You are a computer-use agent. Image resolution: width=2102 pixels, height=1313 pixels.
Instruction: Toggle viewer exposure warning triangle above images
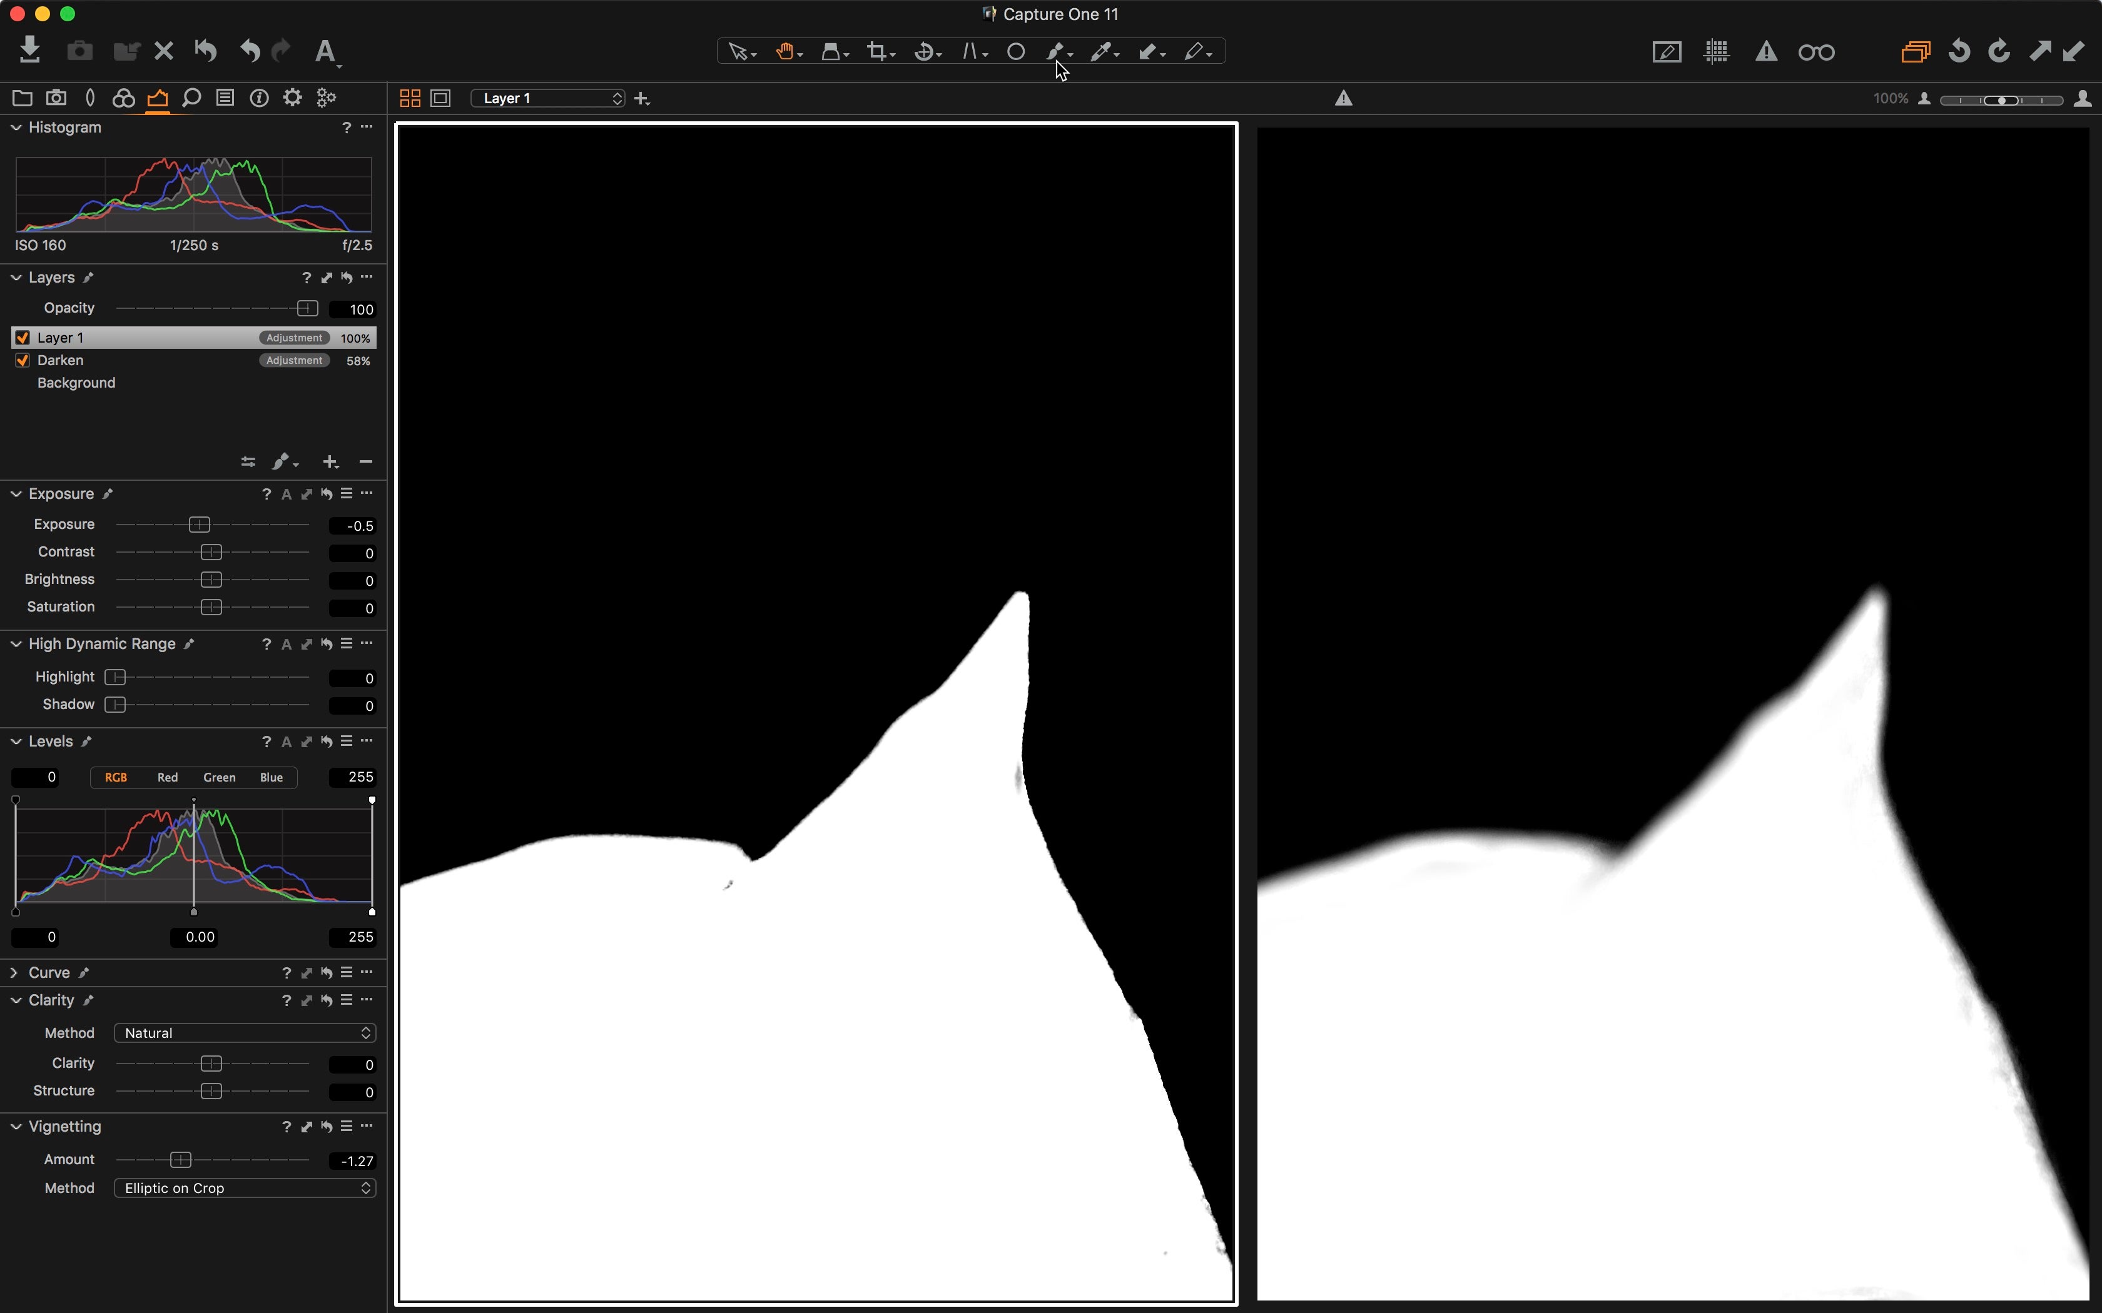click(x=1344, y=98)
